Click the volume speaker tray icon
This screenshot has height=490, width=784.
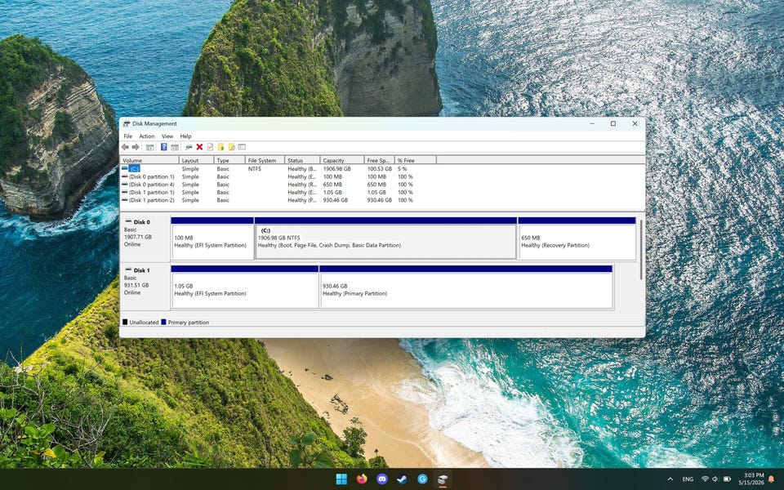point(715,479)
